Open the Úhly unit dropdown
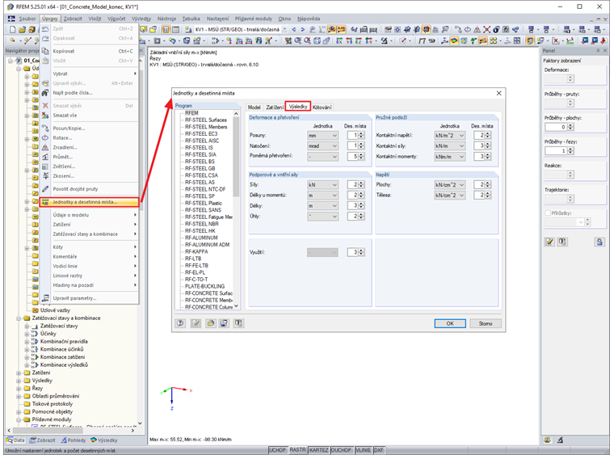 [x=322, y=216]
